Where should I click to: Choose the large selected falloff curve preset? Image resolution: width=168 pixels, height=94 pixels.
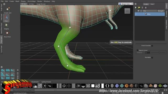click(x=3, y=74)
